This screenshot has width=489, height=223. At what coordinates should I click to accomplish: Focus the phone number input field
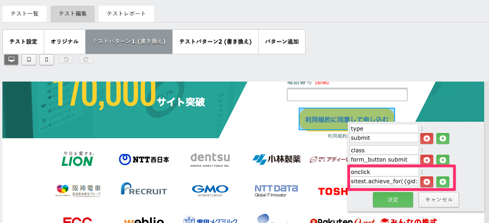347,94
